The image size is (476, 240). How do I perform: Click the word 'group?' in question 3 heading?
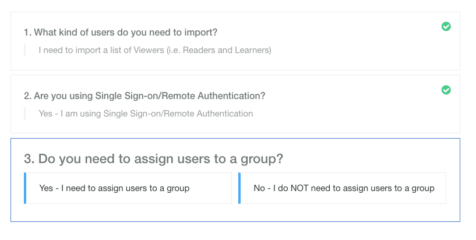tap(262, 159)
